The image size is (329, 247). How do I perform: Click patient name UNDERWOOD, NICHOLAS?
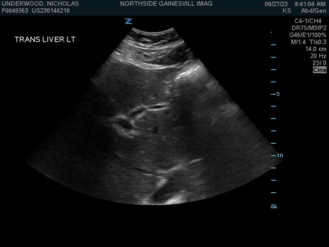coord(40,4)
